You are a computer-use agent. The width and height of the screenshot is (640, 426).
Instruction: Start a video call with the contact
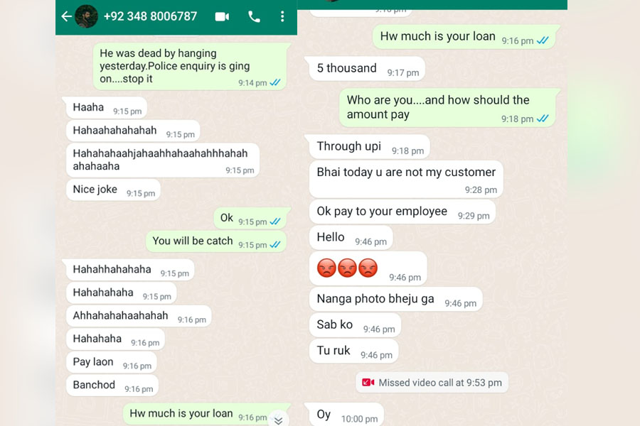(222, 17)
